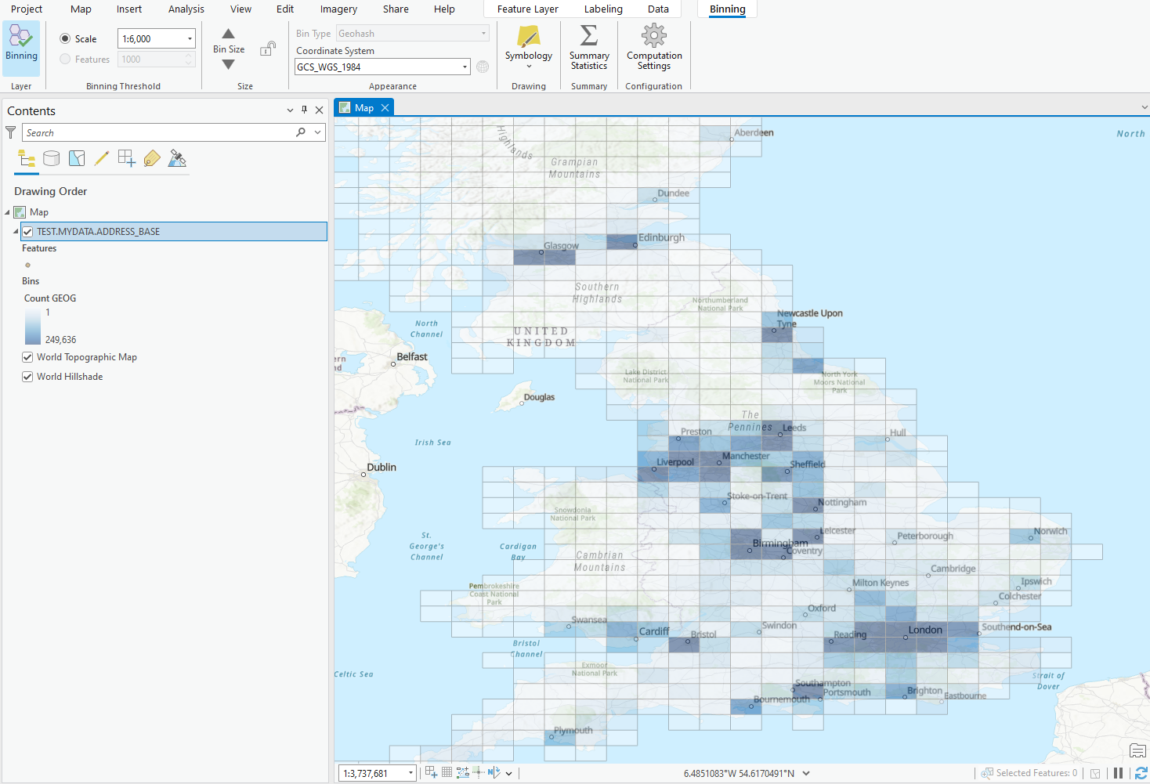Click the Search field in the Contents pane
1150x784 pixels.
[x=157, y=132]
